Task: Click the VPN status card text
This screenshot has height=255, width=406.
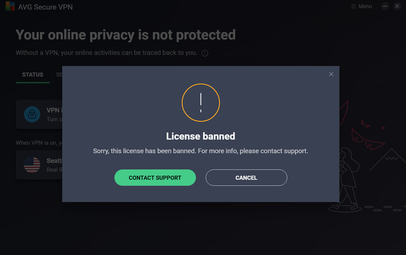Action: coord(54,114)
